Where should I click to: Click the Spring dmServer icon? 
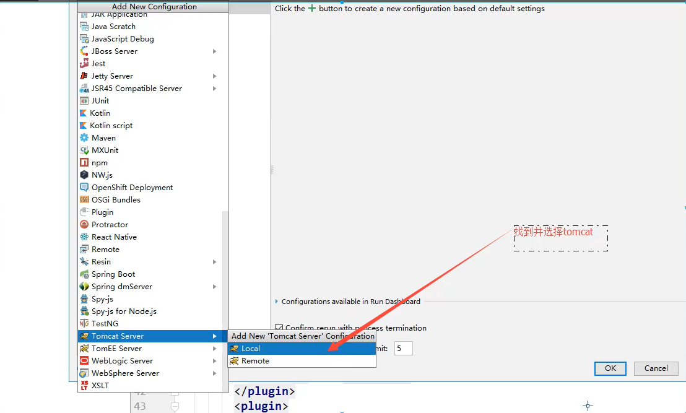click(x=84, y=287)
